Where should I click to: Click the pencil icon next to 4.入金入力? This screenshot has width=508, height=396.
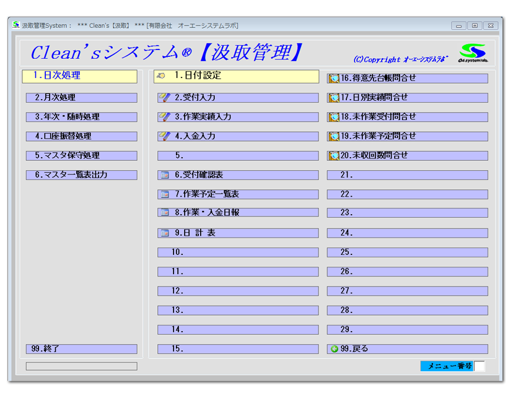click(x=165, y=136)
